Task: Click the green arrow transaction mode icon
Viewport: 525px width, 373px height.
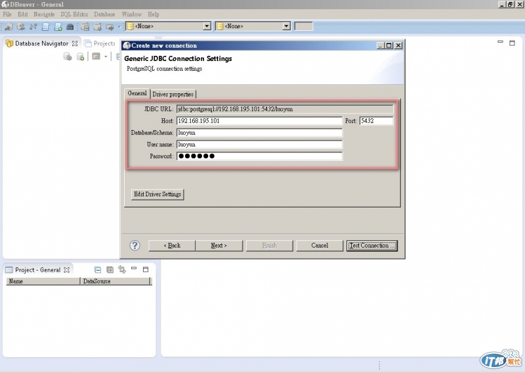Action: [x=110, y=27]
